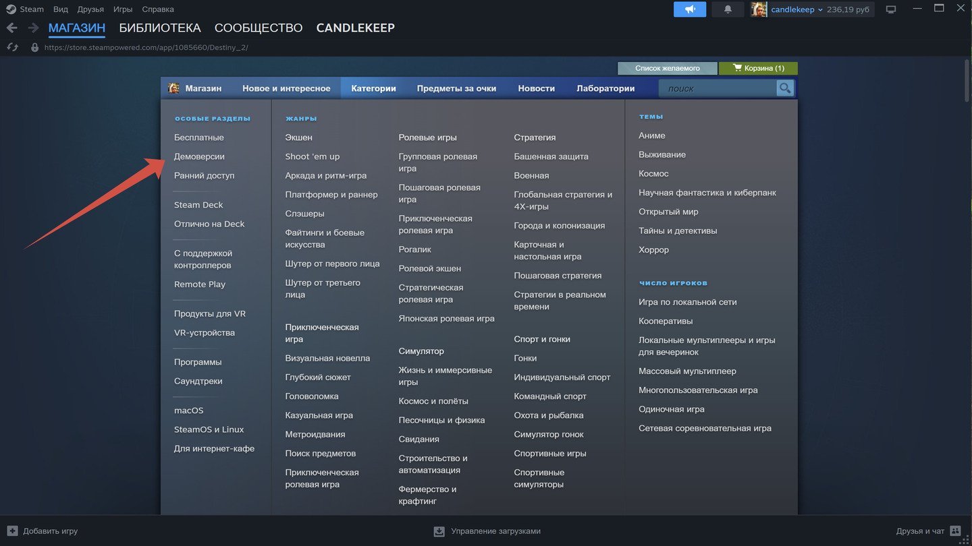Select the Хоррор theme

coord(654,250)
